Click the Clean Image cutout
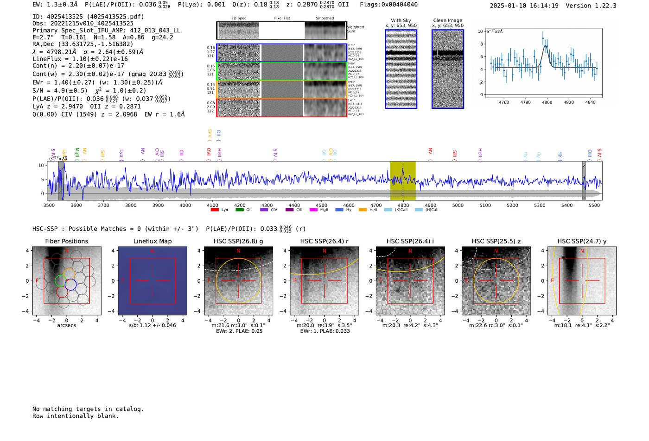This screenshot has width=649, height=441. pyautogui.click(x=448, y=69)
